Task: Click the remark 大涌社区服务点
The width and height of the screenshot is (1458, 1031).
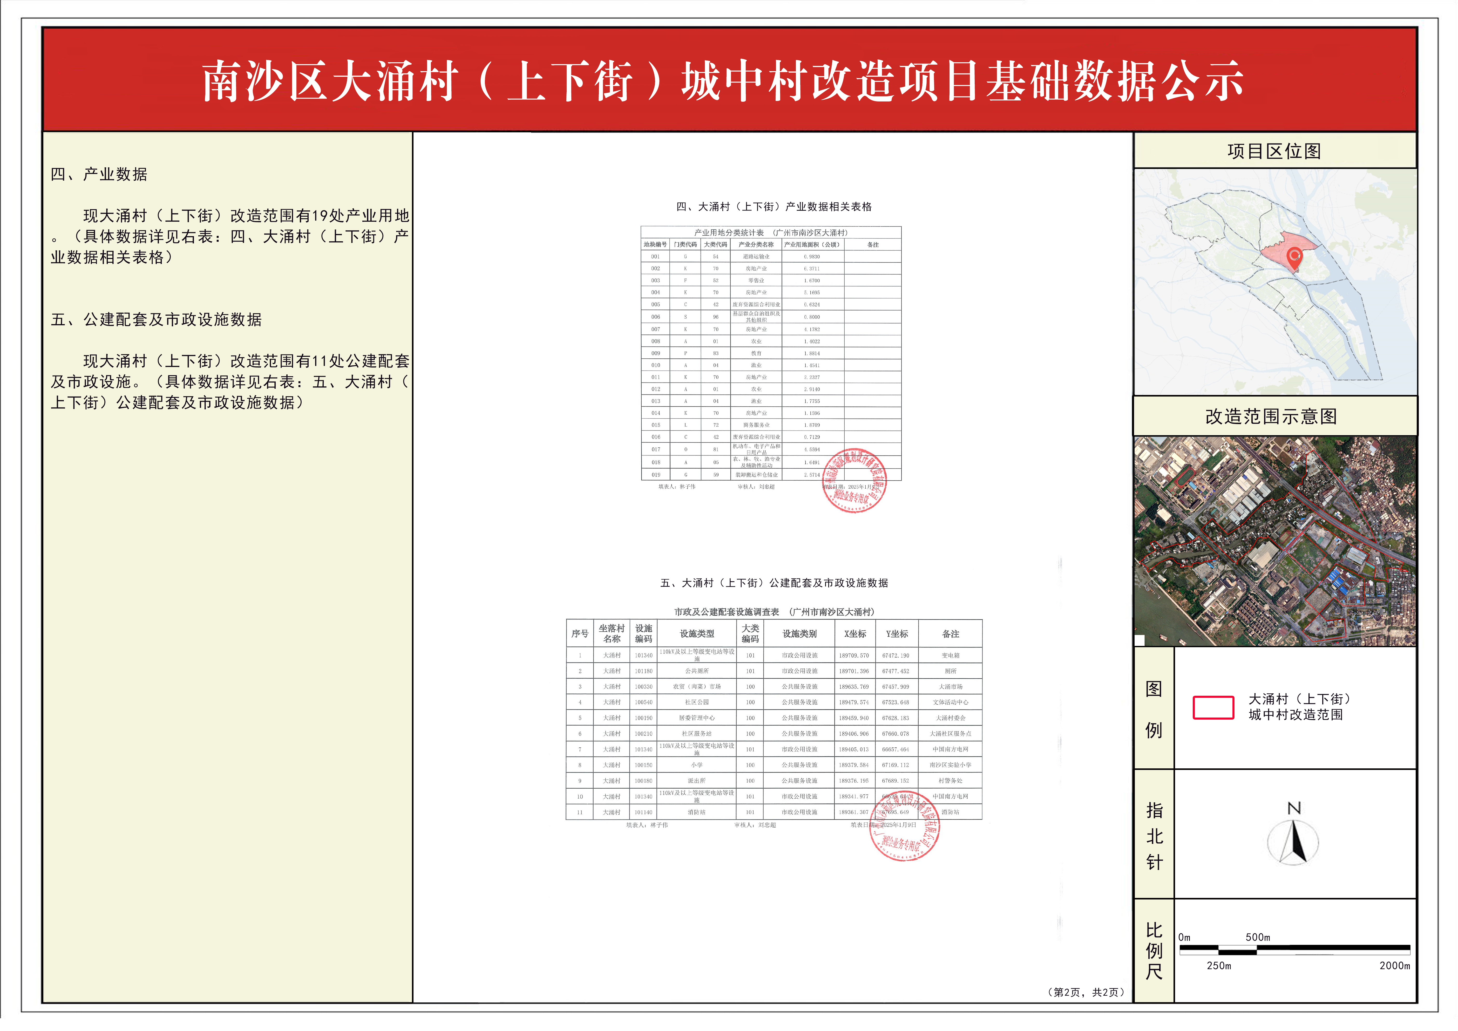Action: 951,734
